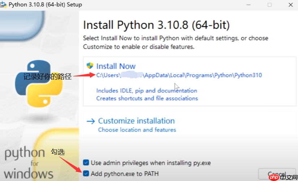The height and width of the screenshot is (181, 298).
Task: Click the Cancel button
Action: (277, 173)
